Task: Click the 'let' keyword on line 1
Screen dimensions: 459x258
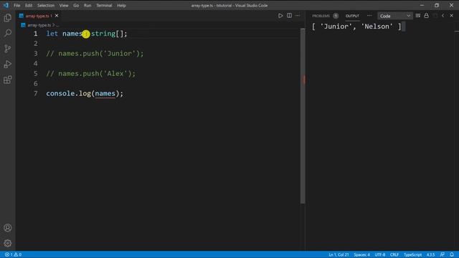Action: pyautogui.click(x=52, y=34)
